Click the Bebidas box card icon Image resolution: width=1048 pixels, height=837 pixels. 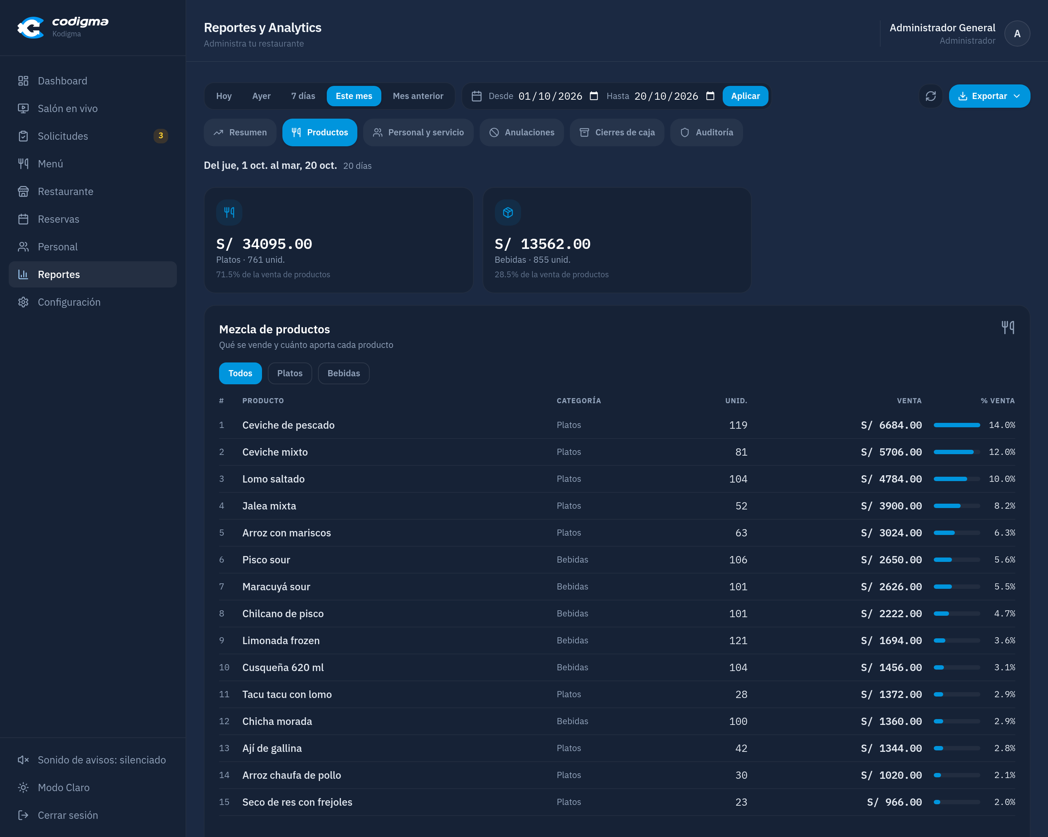[x=508, y=213]
